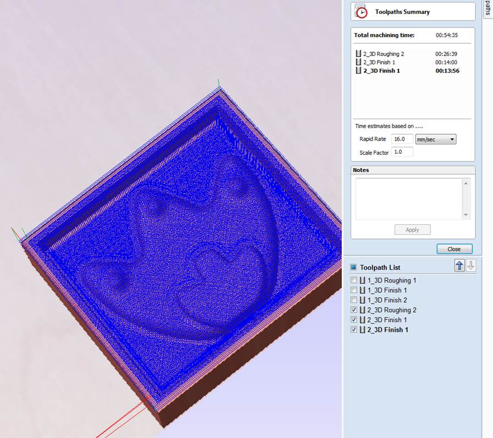The width and height of the screenshot is (493, 438).
Task: Click tool icon of bold 2_3D Finish 1 in list
Action: [363, 330]
